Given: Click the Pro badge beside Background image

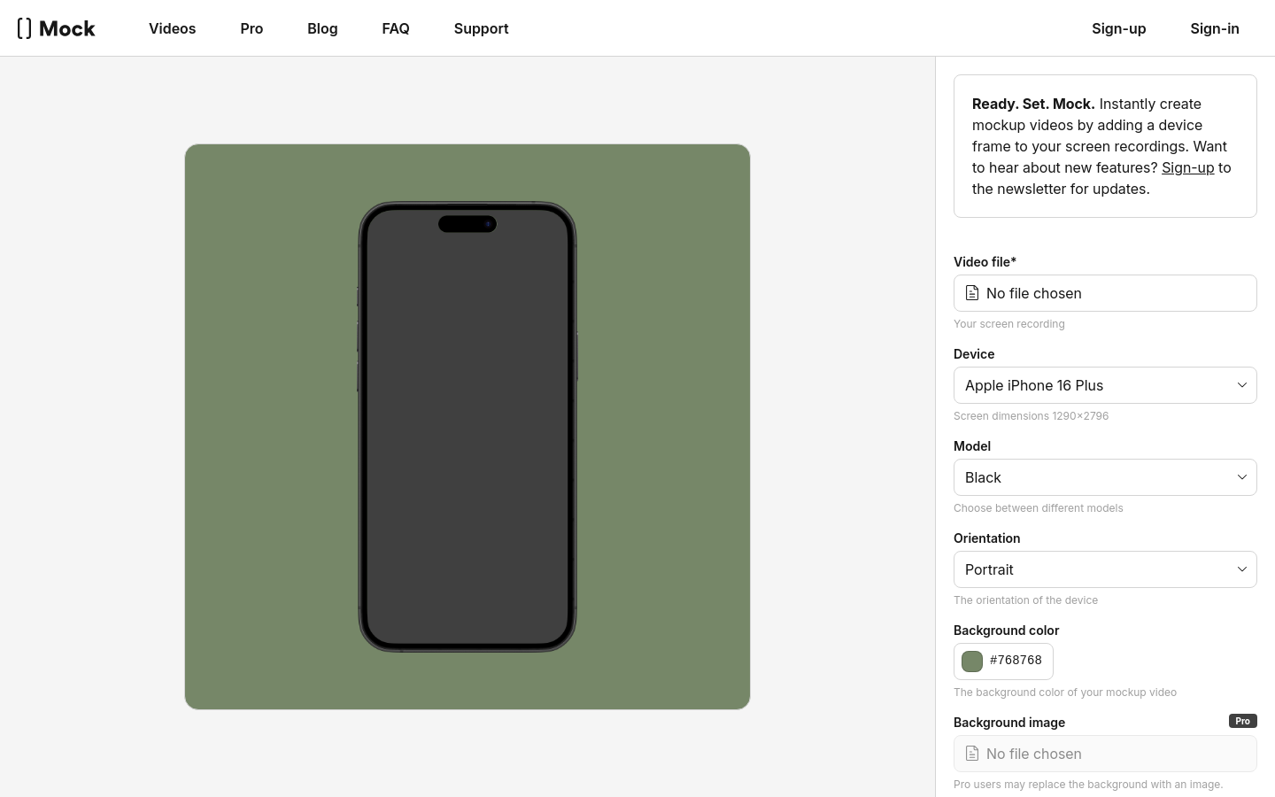Looking at the screenshot, I should coord(1242,721).
